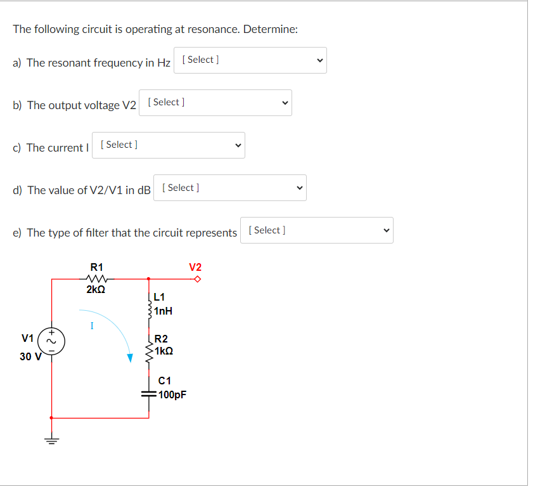Image resolution: width=533 pixels, height=489 pixels.
Task: Select the AC voltage source V1 symbol
Action: 53,341
